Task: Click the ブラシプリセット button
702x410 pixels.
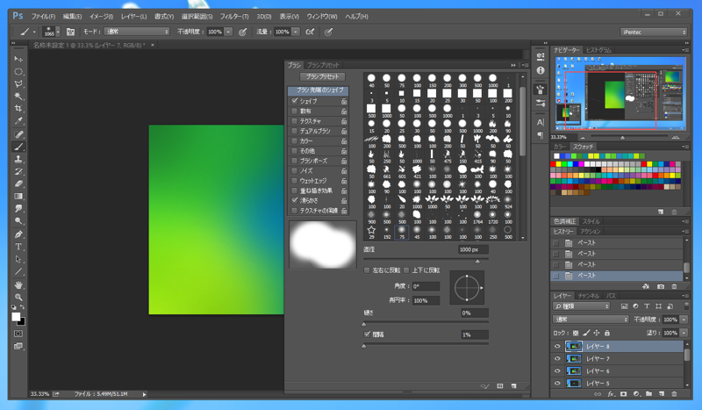Action: click(x=322, y=77)
